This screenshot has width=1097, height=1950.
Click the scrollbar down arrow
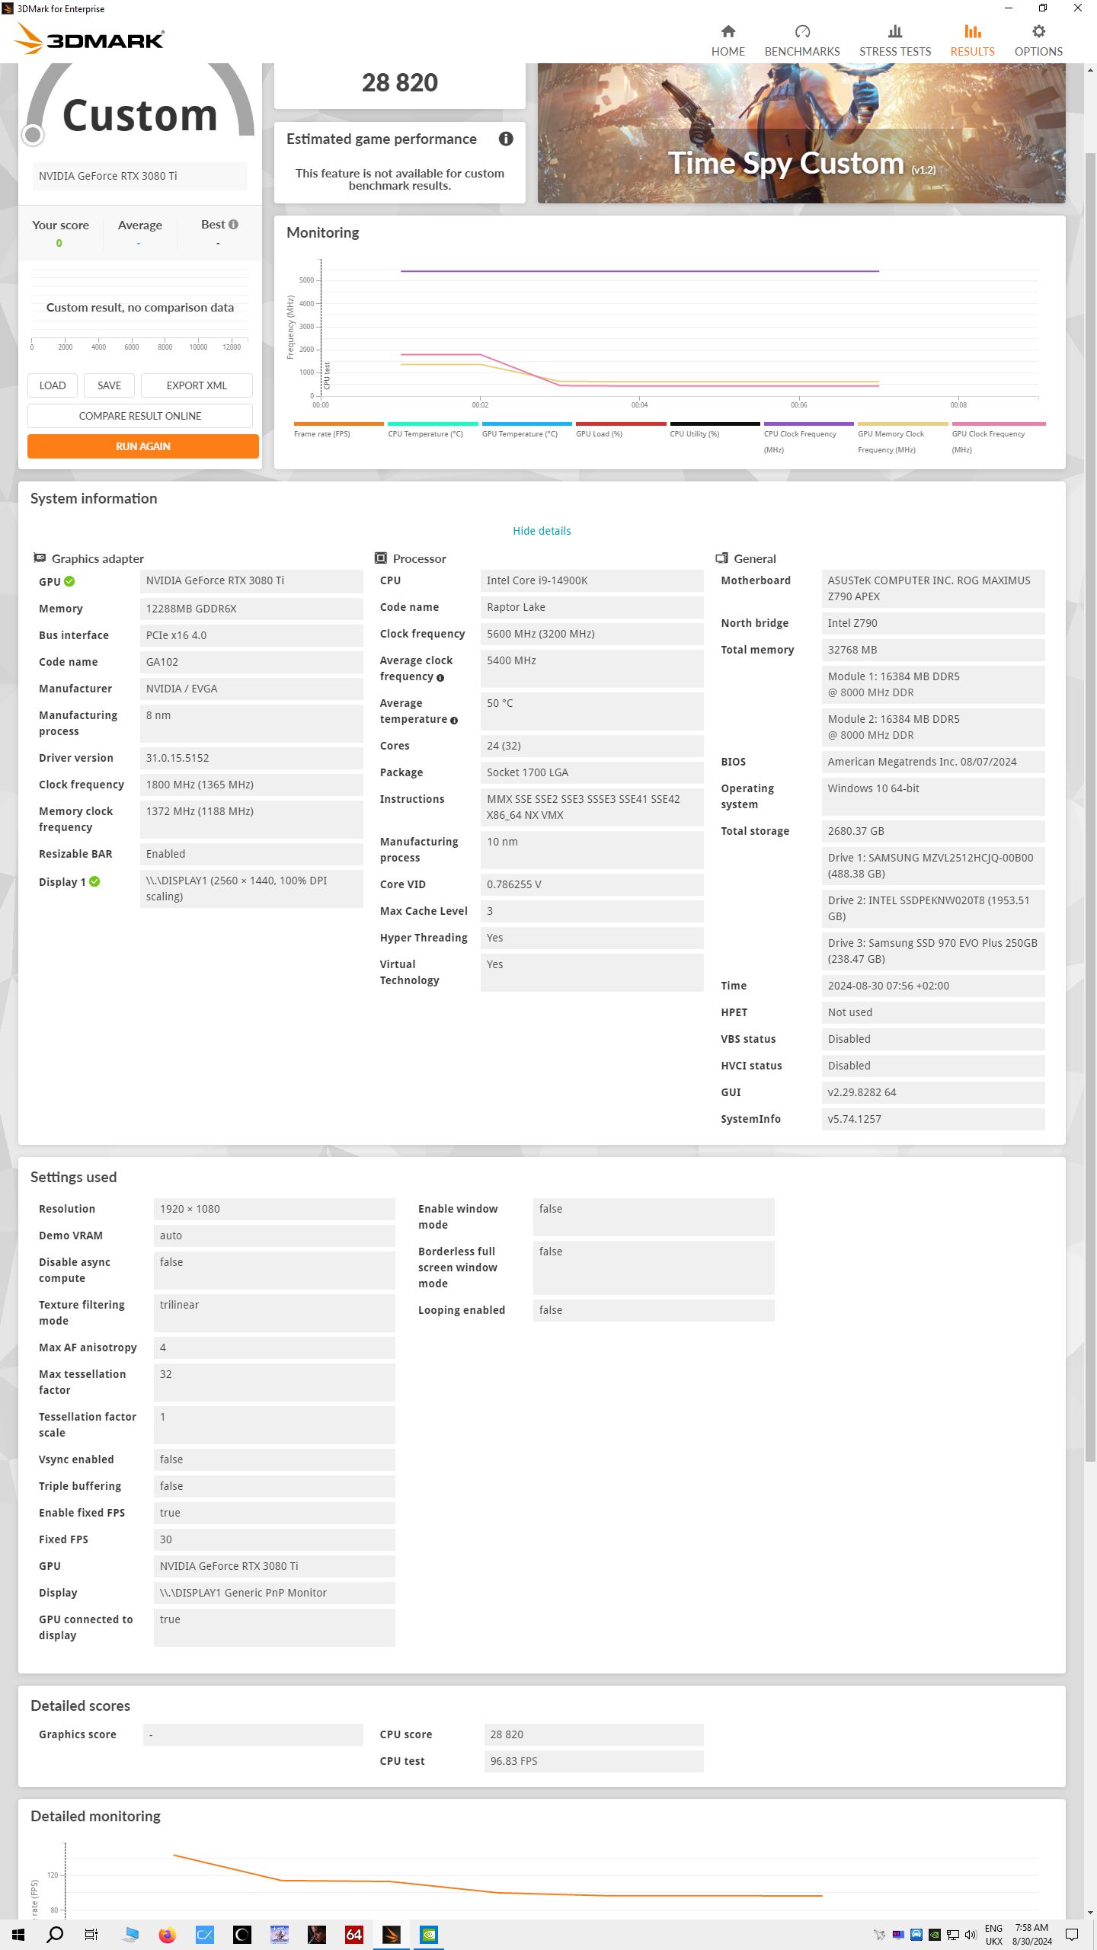pyautogui.click(x=1089, y=1912)
